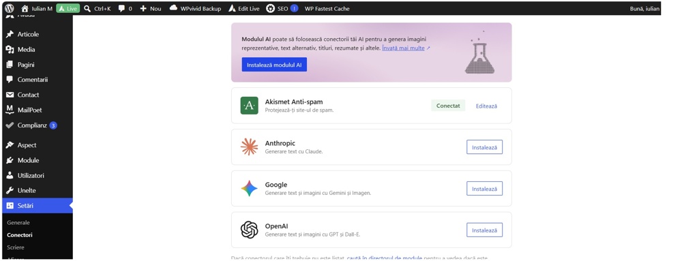Click the Pagini pages icon

pos(10,65)
